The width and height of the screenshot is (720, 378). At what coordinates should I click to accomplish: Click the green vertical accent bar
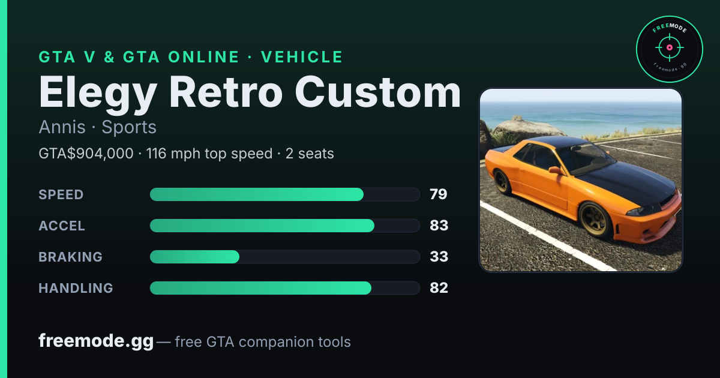(3, 189)
